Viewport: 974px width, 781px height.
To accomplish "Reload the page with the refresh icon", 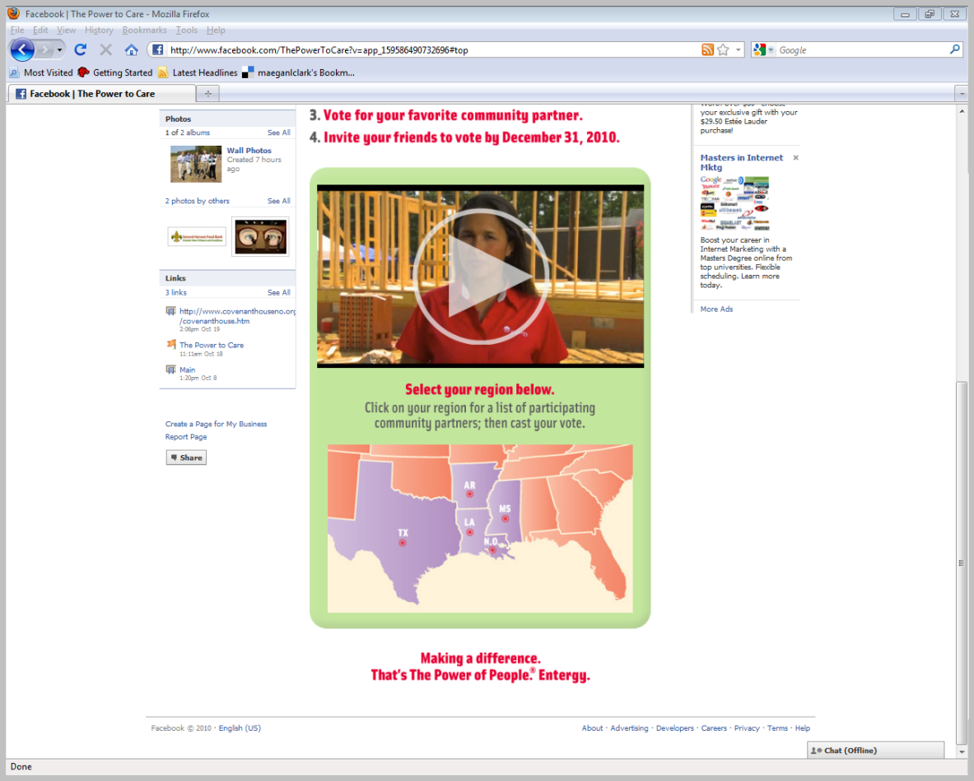I will point(80,49).
